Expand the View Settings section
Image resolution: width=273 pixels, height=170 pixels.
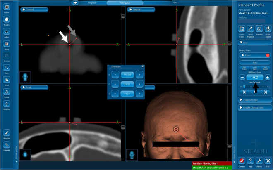tap(254, 100)
